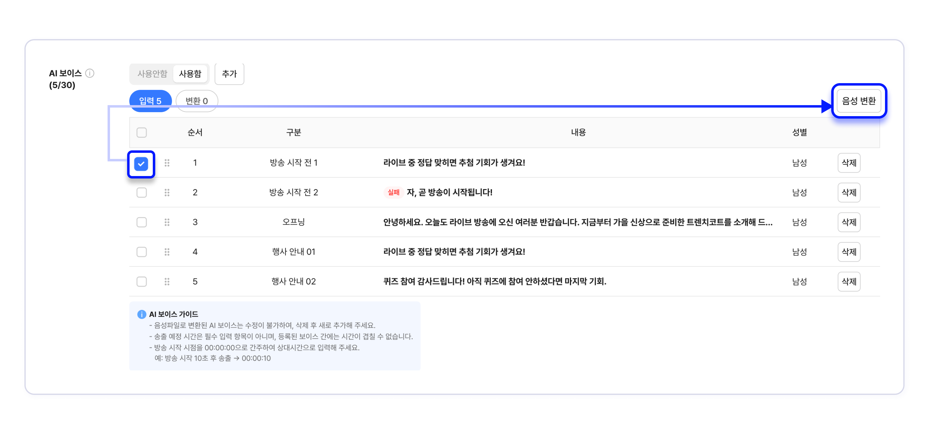
Task: Click the info icon next to AI 보이스
Action: 90,73
